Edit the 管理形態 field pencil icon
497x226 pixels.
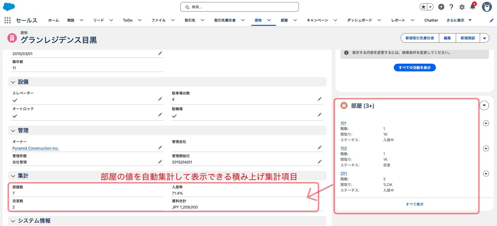[x=160, y=162]
